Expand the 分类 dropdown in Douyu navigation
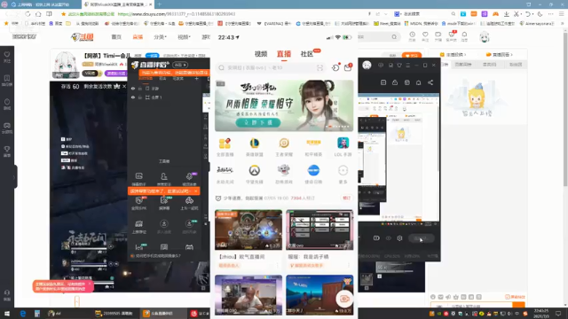Screen dimensions: 568x319 coord(160,37)
